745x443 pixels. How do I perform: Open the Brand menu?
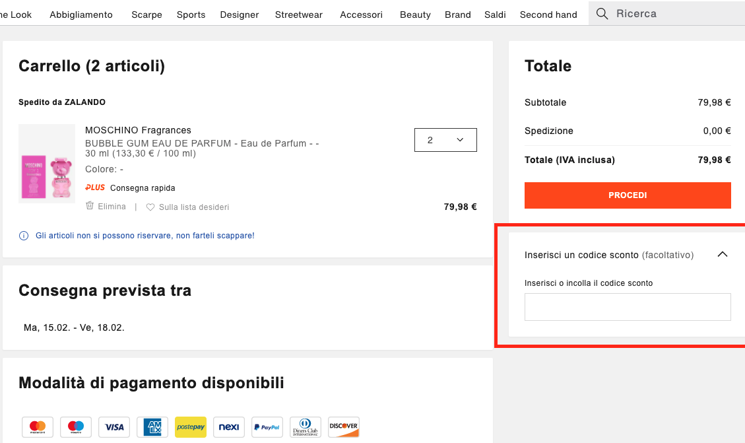[x=458, y=15]
